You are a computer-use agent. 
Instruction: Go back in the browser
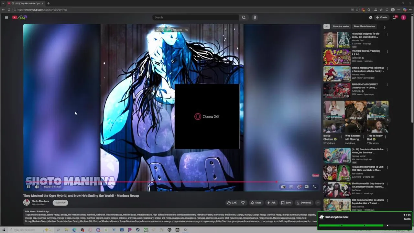[3, 10]
